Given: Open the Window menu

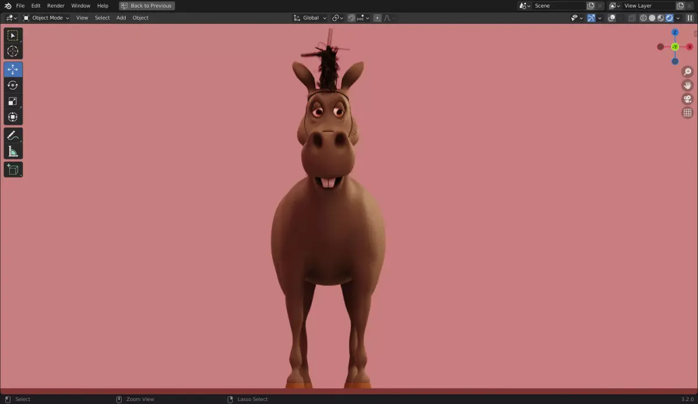Looking at the screenshot, I should (81, 6).
